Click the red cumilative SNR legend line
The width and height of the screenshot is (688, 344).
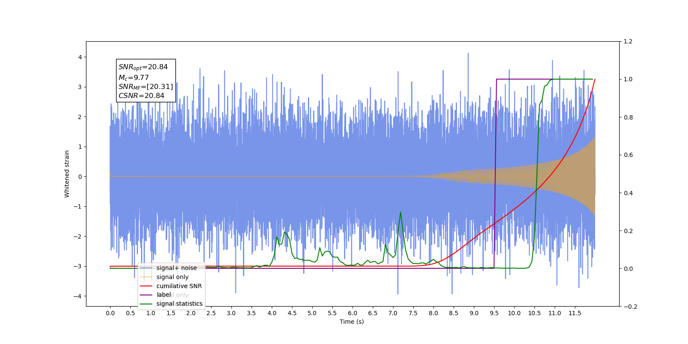tap(146, 286)
